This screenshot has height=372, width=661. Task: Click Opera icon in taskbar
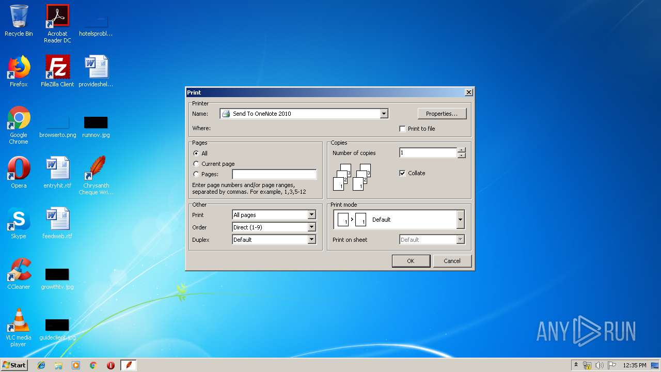click(x=111, y=365)
